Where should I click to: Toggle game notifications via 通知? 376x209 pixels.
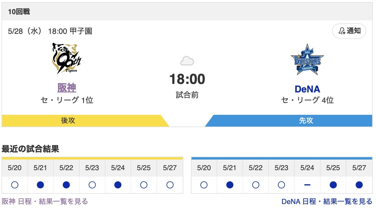(x=349, y=31)
